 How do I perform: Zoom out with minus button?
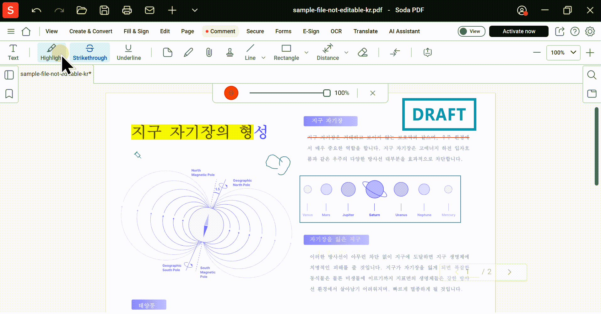tap(537, 52)
